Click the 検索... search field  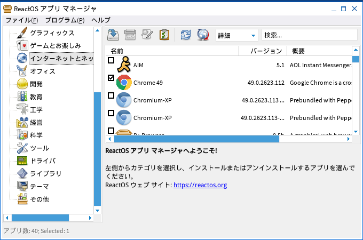310,35
